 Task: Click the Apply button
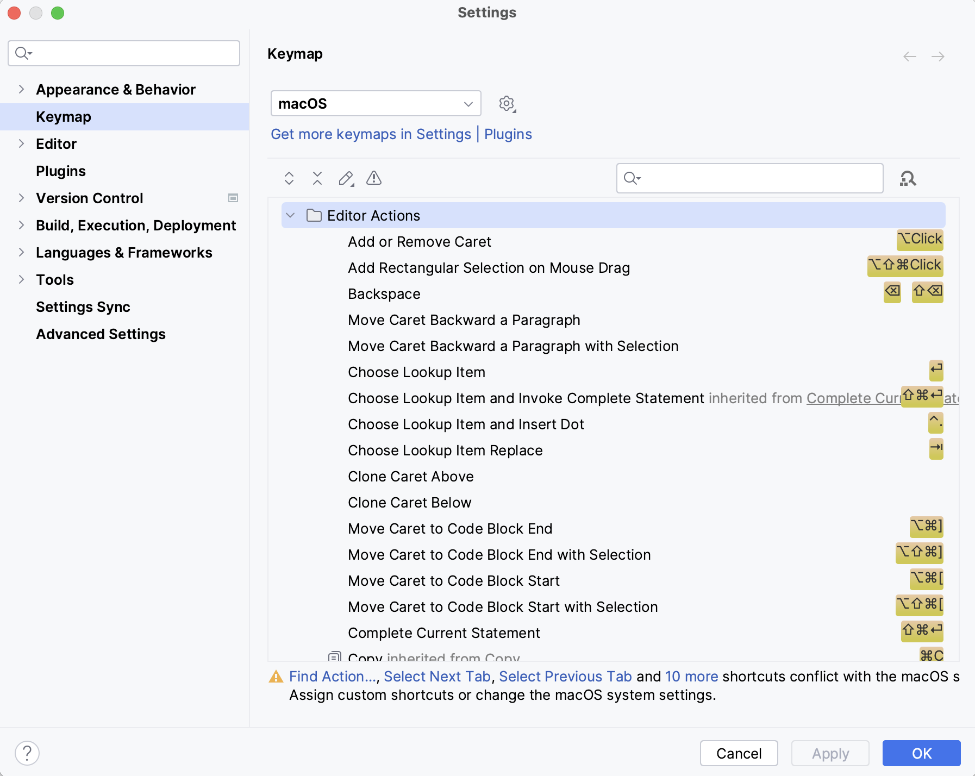tap(830, 753)
